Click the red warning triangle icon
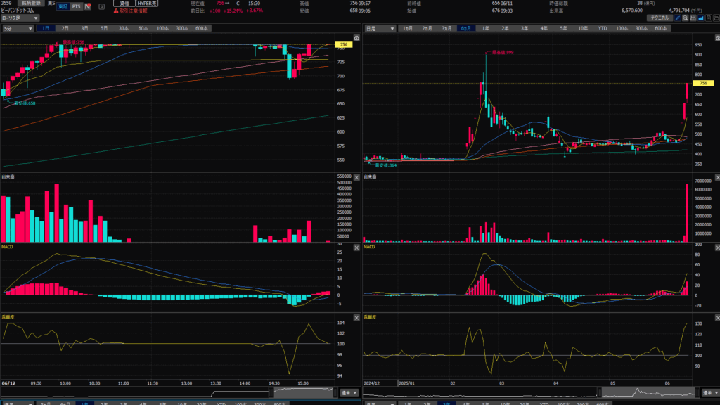 click(x=116, y=11)
